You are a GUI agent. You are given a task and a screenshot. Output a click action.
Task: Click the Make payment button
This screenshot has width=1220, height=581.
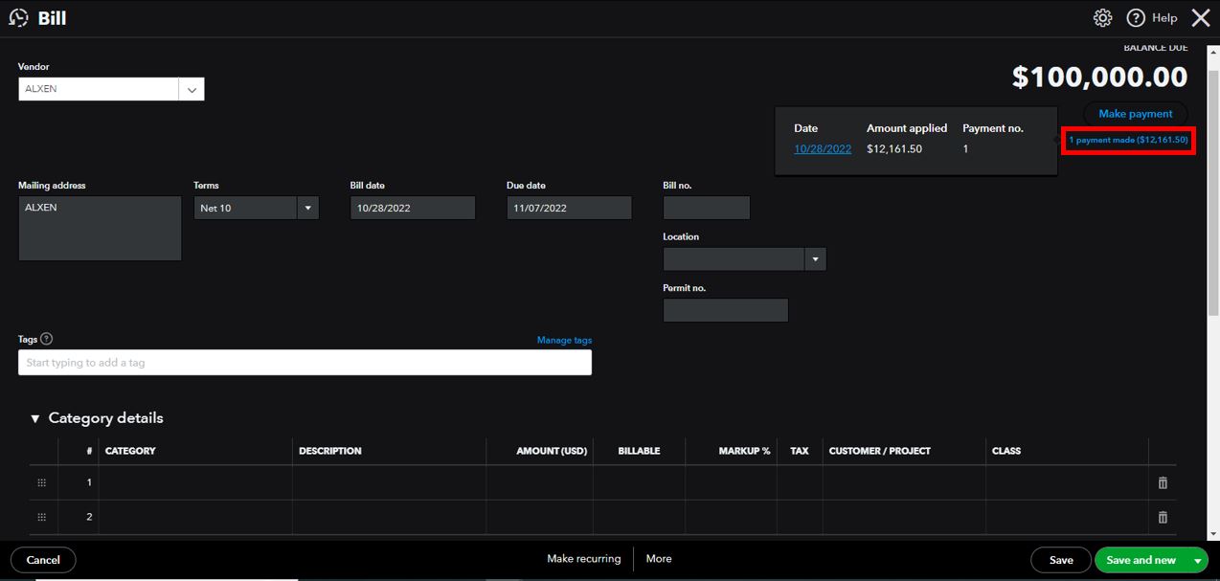[x=1135, y=114]
